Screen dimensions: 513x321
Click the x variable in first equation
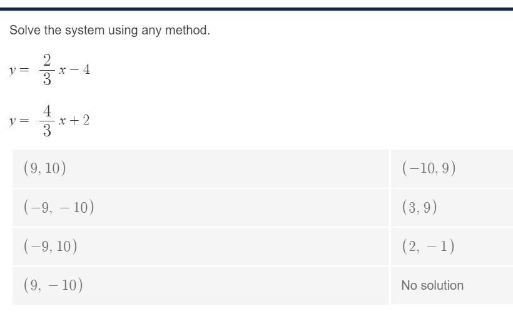[x=62, y=70]
